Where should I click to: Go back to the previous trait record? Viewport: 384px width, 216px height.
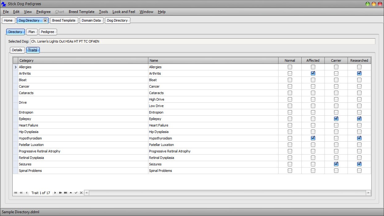[x=27, y=193]
